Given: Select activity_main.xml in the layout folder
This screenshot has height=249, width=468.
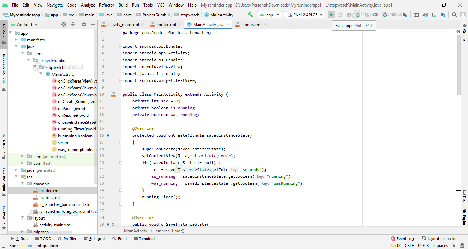Looking at the screenshot, I should tap(55, 225).
